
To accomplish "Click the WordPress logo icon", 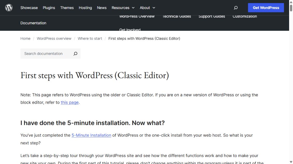I will (9, 8).
